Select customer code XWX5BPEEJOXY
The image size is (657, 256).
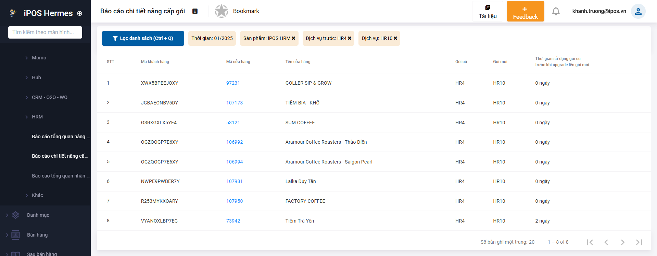tap(160, 83)
